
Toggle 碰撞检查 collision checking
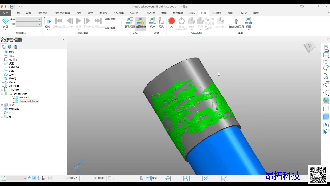pyautogui.click(x=141, y=23)
